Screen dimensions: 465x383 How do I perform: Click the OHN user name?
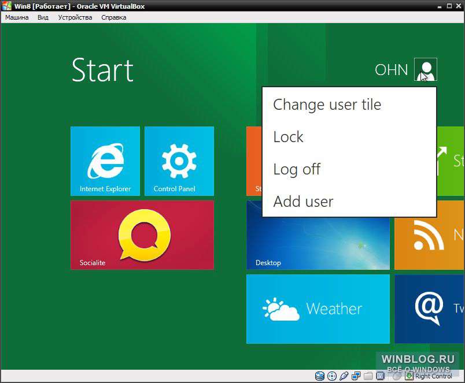click(391, 70)
